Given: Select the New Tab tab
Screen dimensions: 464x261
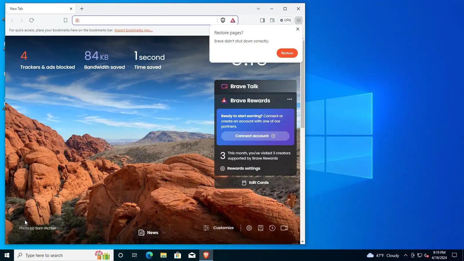Looking at the screenshot, I should [40, 9].
